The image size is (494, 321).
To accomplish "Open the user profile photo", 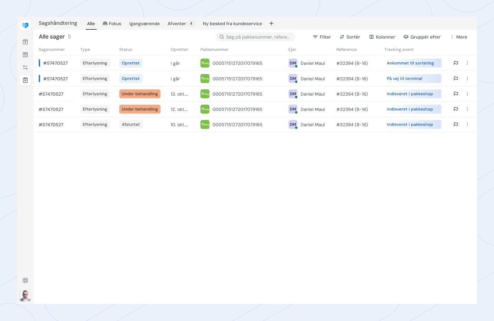I will tap(25, 295).
